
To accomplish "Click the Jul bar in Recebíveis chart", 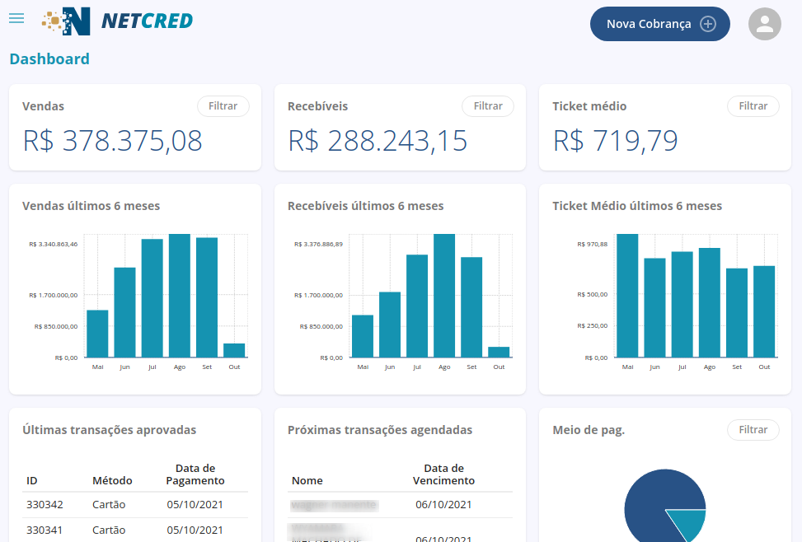I will tap(417, 306).
